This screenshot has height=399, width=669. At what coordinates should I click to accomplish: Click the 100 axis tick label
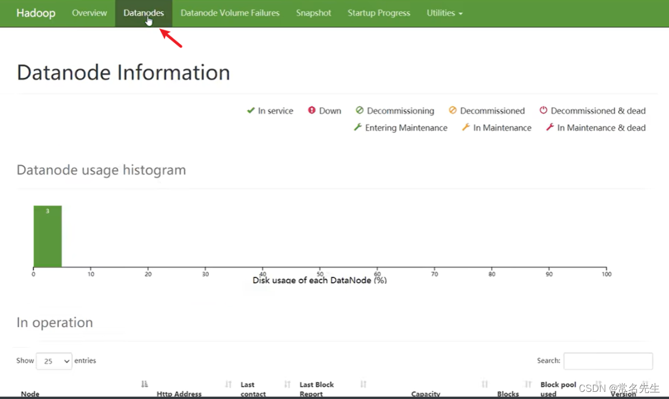click(x=606, y=274)
